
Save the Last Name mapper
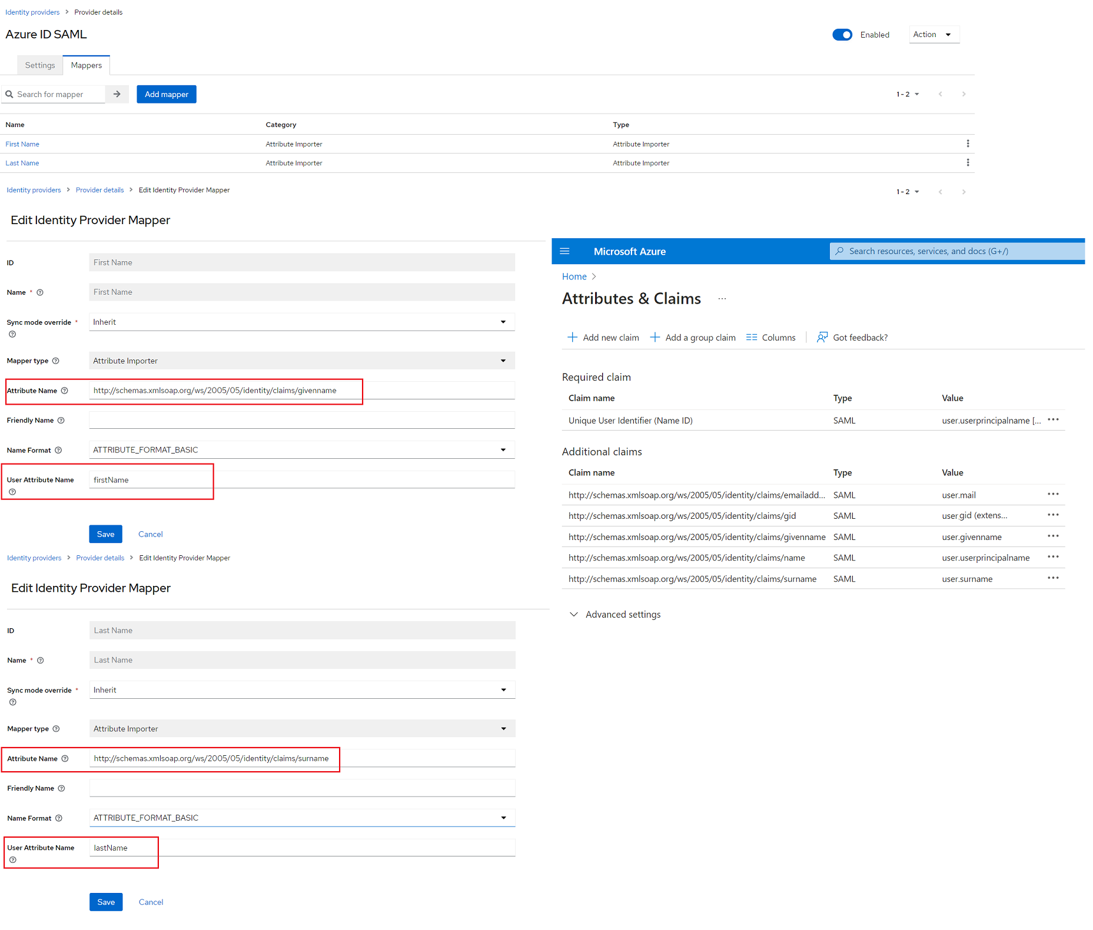(106, 902)
